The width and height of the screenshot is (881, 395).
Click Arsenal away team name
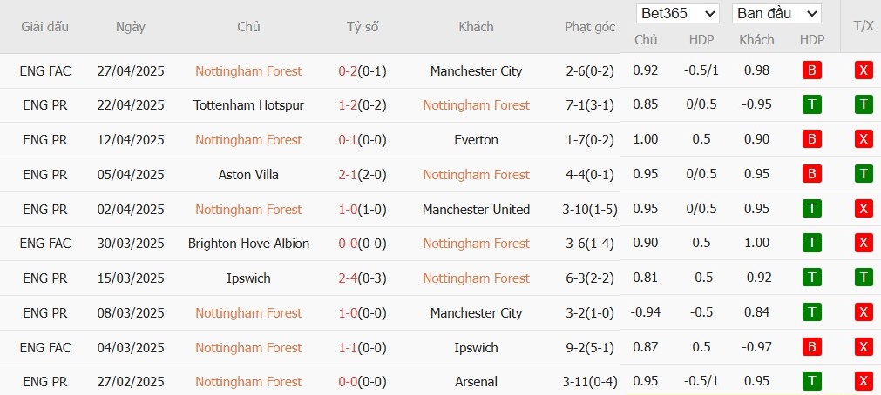pyautogui.click(x=477, y=382)
